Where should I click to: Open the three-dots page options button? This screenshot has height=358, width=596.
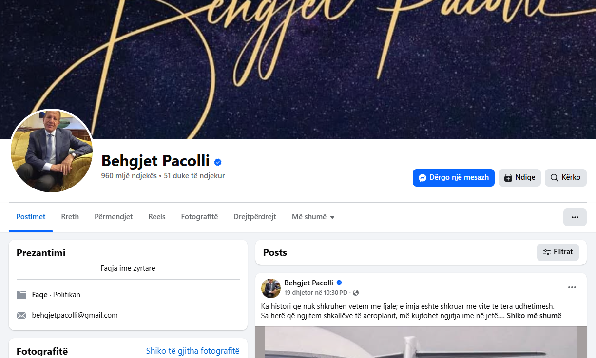[575, 217]
